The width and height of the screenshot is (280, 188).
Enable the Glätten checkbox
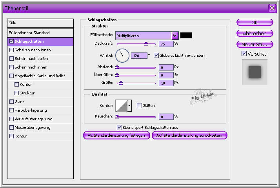point(139,106)
